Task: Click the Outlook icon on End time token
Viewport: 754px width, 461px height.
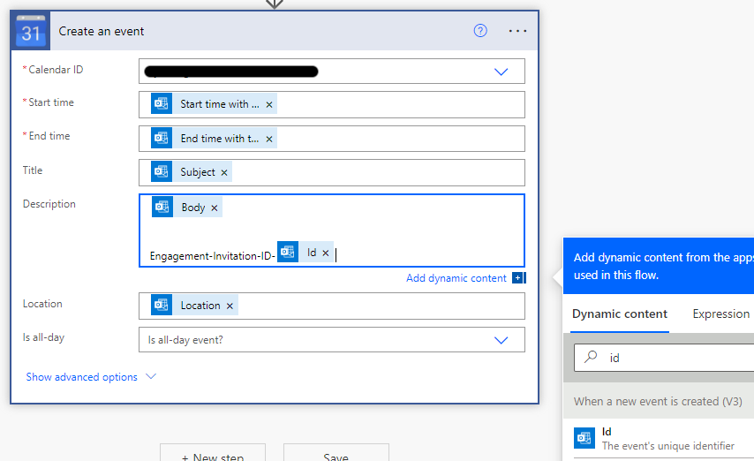Action: click(161, 138)
